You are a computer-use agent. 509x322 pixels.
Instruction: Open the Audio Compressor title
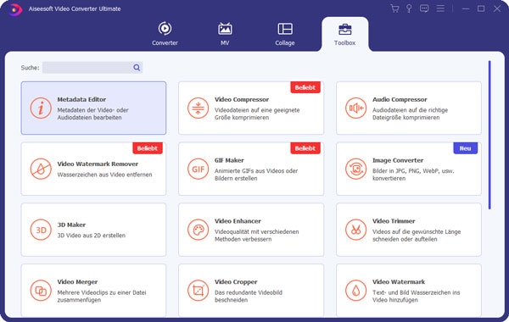[400, 99]
